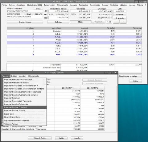The width and height of the screenshot is (148, 142).
Task: Click the % forfait column header
Action: (101, 28)
